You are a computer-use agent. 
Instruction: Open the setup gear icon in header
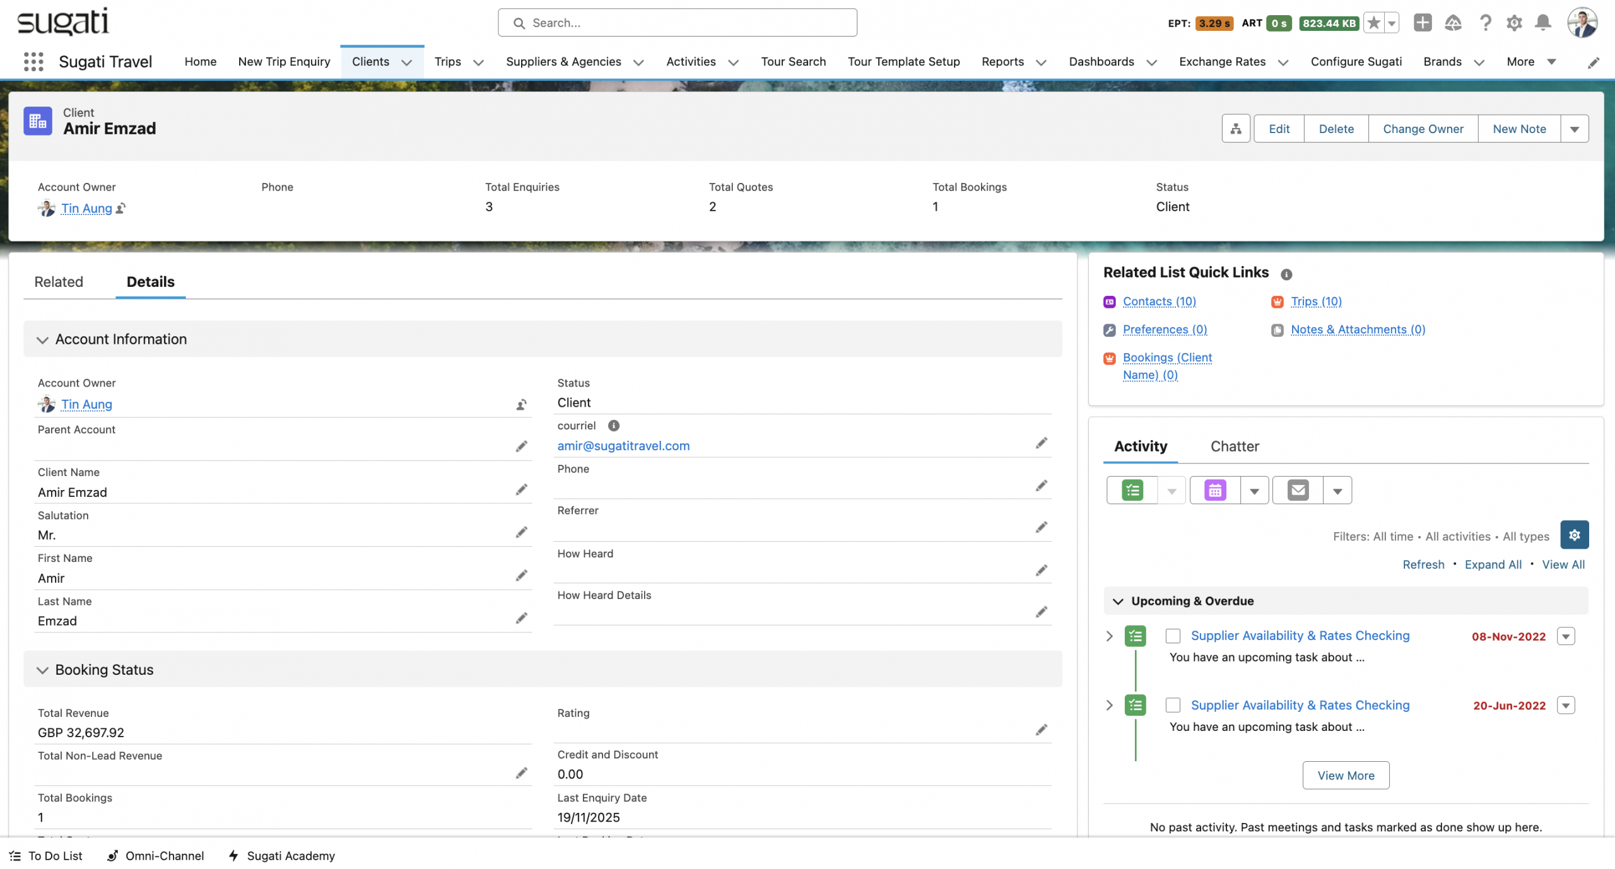1514,23
